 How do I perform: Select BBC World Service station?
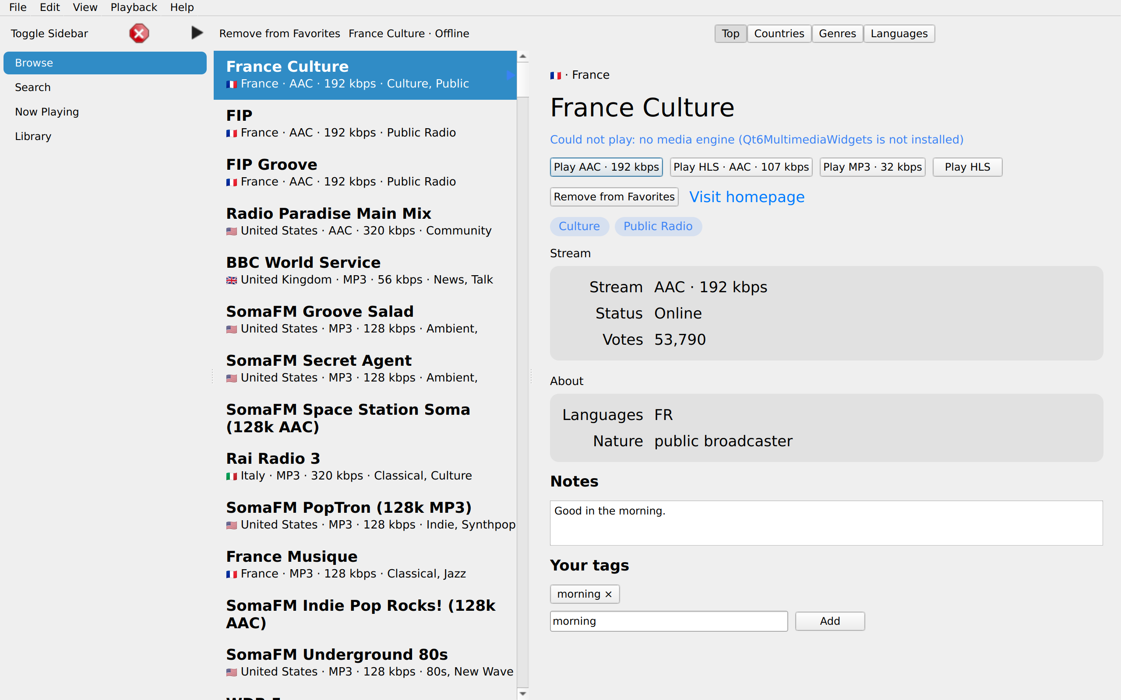click(365, 271)
